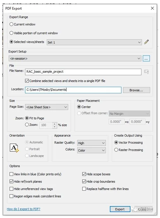
Task: Select Vector Processing output
Action: click(x=116, y=143)
